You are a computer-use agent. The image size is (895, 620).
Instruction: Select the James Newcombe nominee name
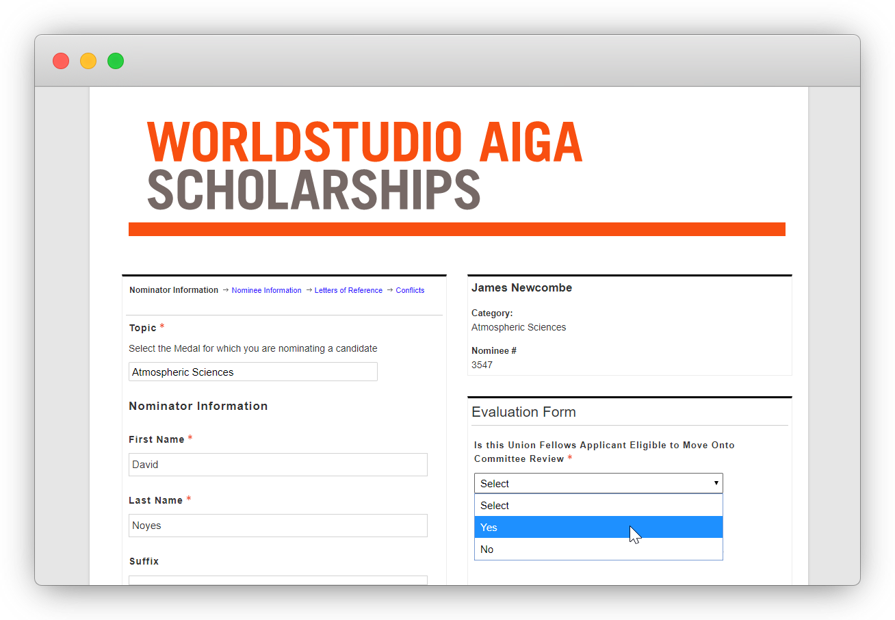point(521,288)
